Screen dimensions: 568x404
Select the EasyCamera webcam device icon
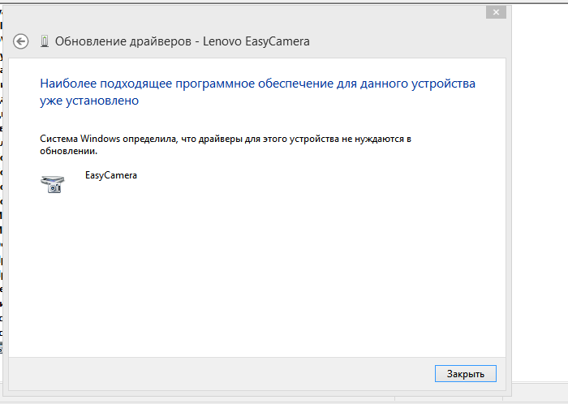click(x=53, y=184)
